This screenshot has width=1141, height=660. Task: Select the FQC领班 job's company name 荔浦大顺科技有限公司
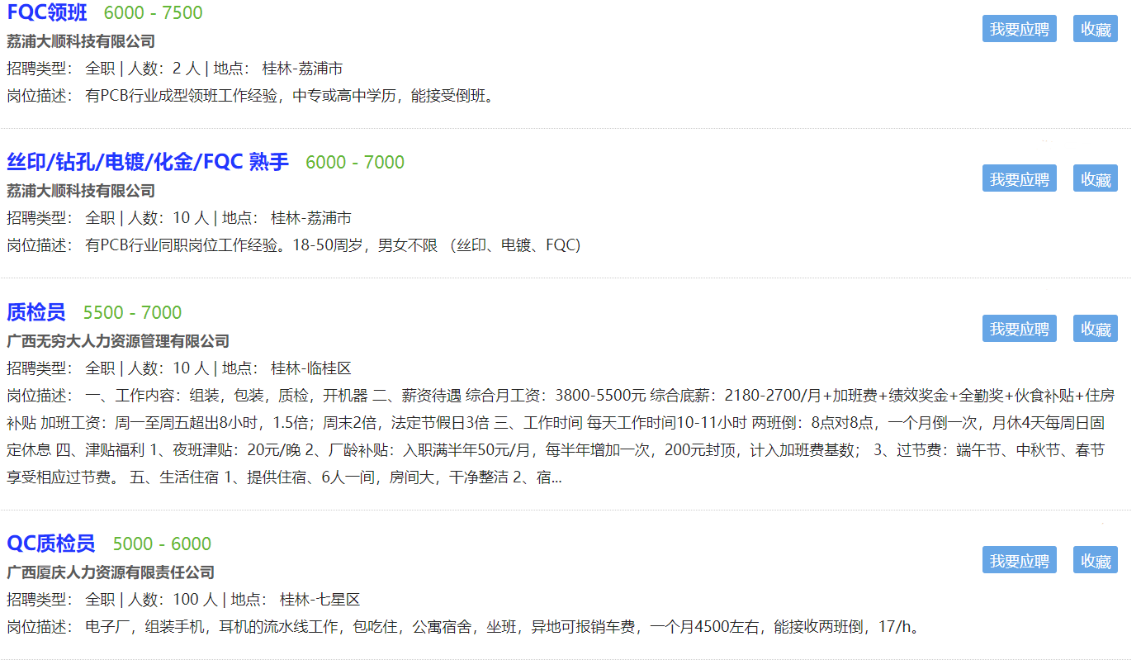81,41
